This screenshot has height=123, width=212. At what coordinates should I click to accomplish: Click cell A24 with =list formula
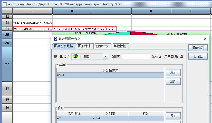coord(33,29)
